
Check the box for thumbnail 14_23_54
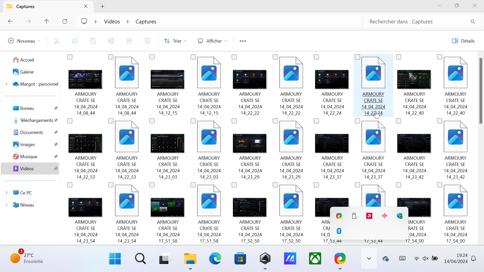[70, 185]
